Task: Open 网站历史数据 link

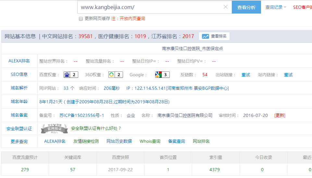Action: [119, 141]
